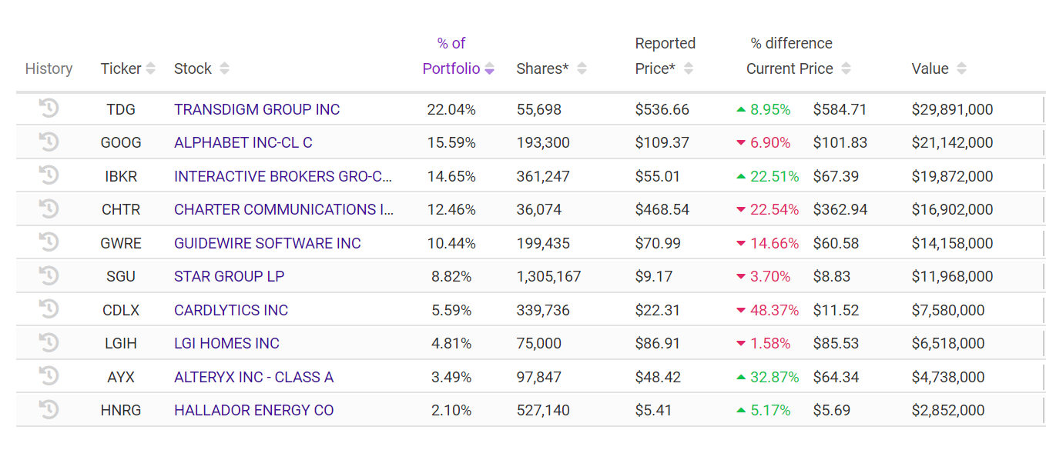Click the $19,872,000 value cell
Viewport: 1046px width, 460px height.
click(x=952, y=176)
